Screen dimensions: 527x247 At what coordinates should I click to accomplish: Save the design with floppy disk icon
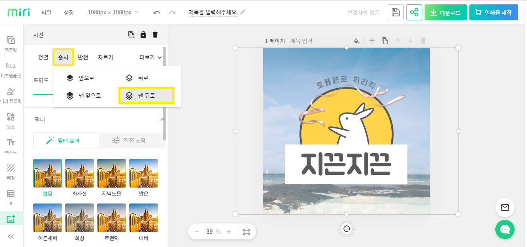click(396, 12)
